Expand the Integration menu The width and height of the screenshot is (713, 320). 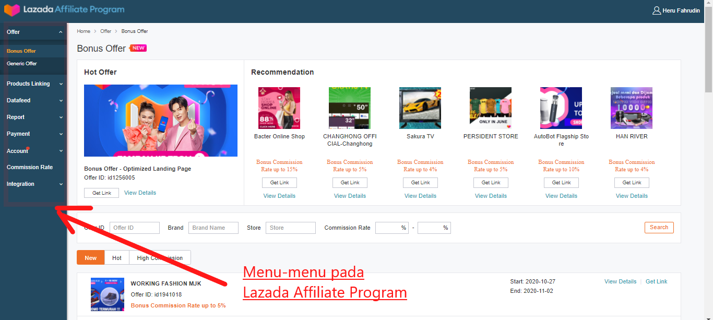(x=33, y=184)
